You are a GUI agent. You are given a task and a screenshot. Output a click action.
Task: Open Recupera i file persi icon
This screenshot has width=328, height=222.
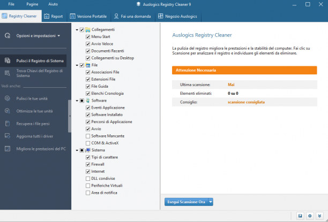click(x=8, y=124)
